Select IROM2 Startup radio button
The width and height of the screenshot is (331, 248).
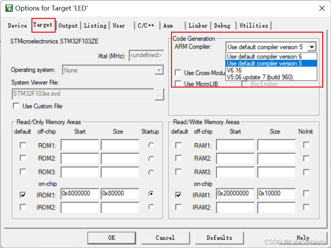coord(151,207)
